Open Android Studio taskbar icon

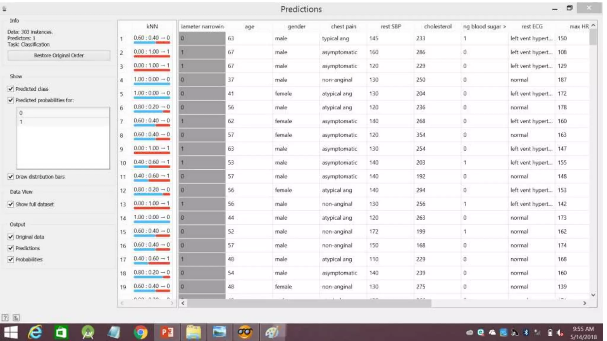coord(88,332)
